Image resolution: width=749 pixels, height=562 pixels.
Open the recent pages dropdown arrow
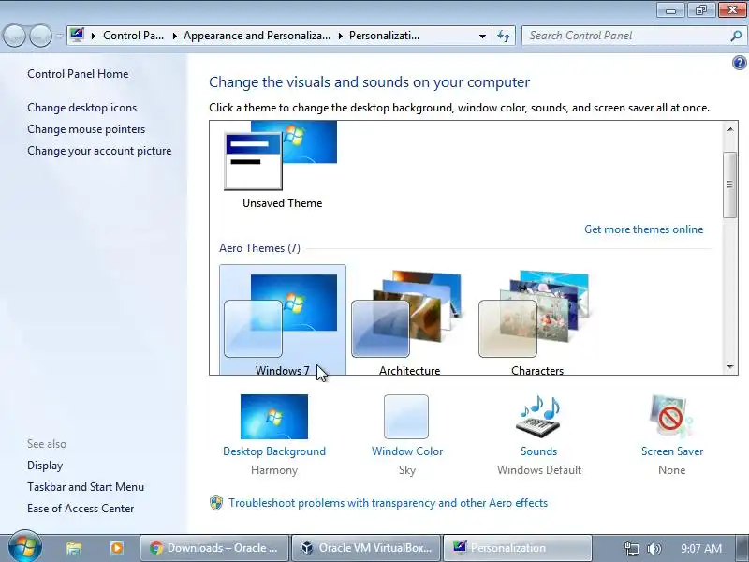point(59,36)
